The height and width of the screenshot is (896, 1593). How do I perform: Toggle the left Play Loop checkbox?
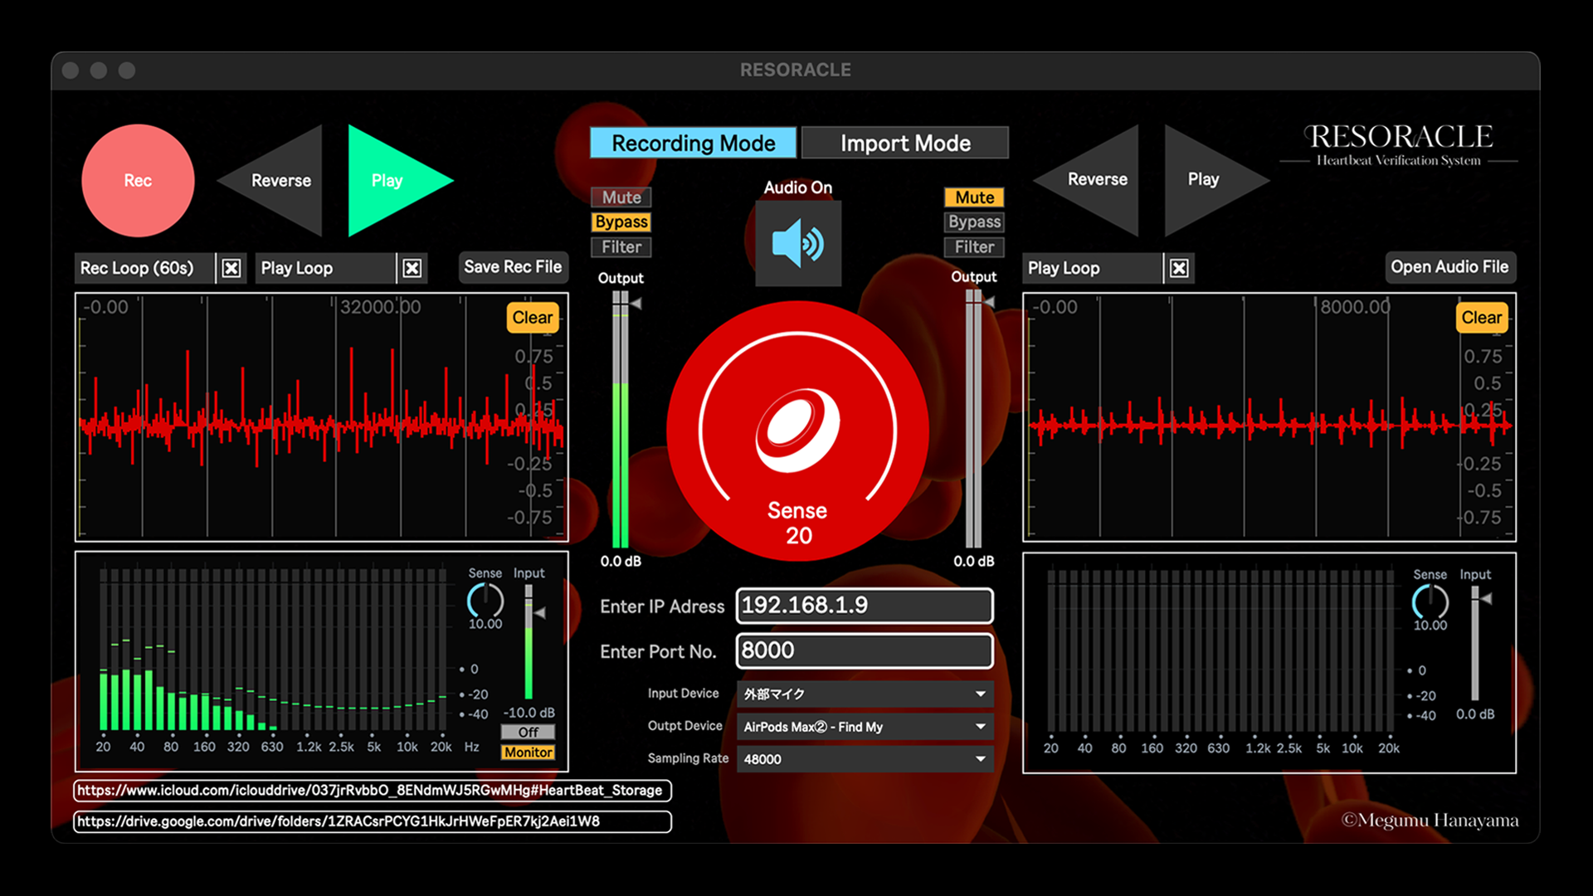(x=412, y=268)
